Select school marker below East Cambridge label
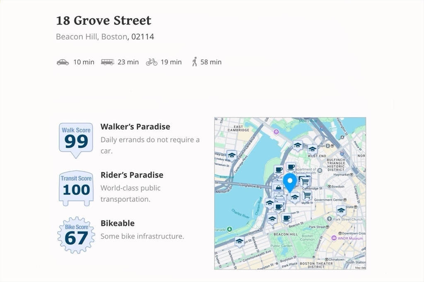 tap(231, 155)
